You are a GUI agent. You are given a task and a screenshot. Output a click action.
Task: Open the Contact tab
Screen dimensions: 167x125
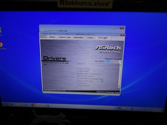coord(90,37)
